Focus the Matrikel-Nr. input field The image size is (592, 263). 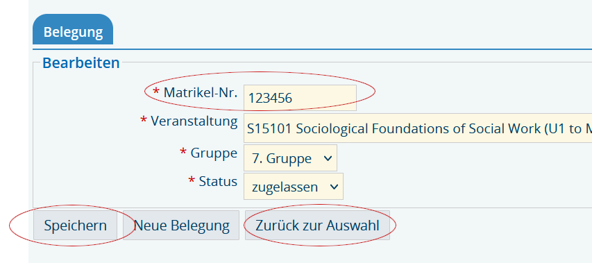point(300,98)
